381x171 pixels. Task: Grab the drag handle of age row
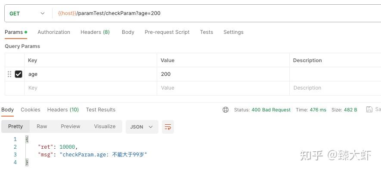9,74
